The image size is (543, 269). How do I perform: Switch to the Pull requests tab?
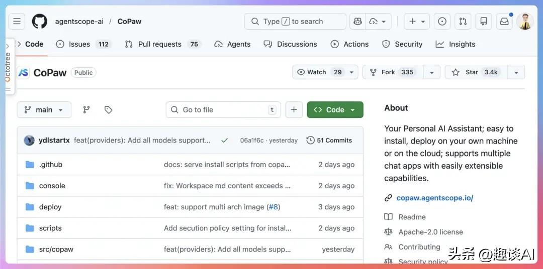pos(163,44)
